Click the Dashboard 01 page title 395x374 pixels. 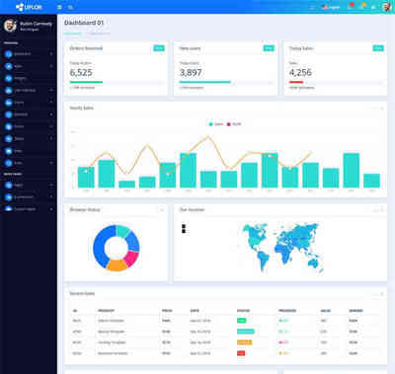(84, 23)
